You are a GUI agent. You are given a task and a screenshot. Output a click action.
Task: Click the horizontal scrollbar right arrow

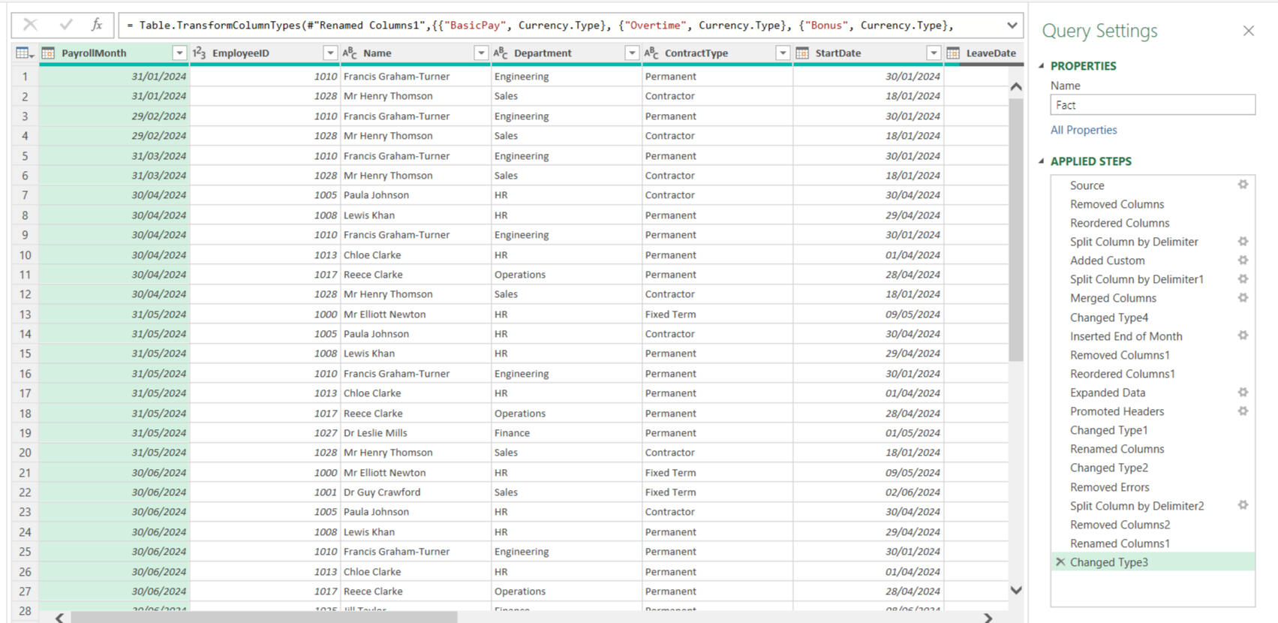[x=988, y=618]
